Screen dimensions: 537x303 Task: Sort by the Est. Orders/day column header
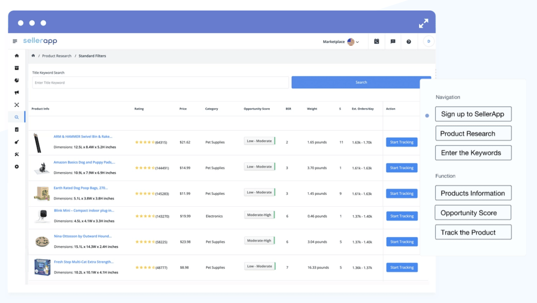(x=363, y=109)
